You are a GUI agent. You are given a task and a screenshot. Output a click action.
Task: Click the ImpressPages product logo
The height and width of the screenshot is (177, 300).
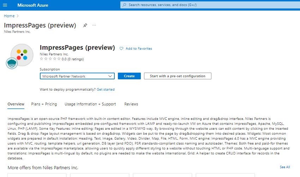[22, 54]
